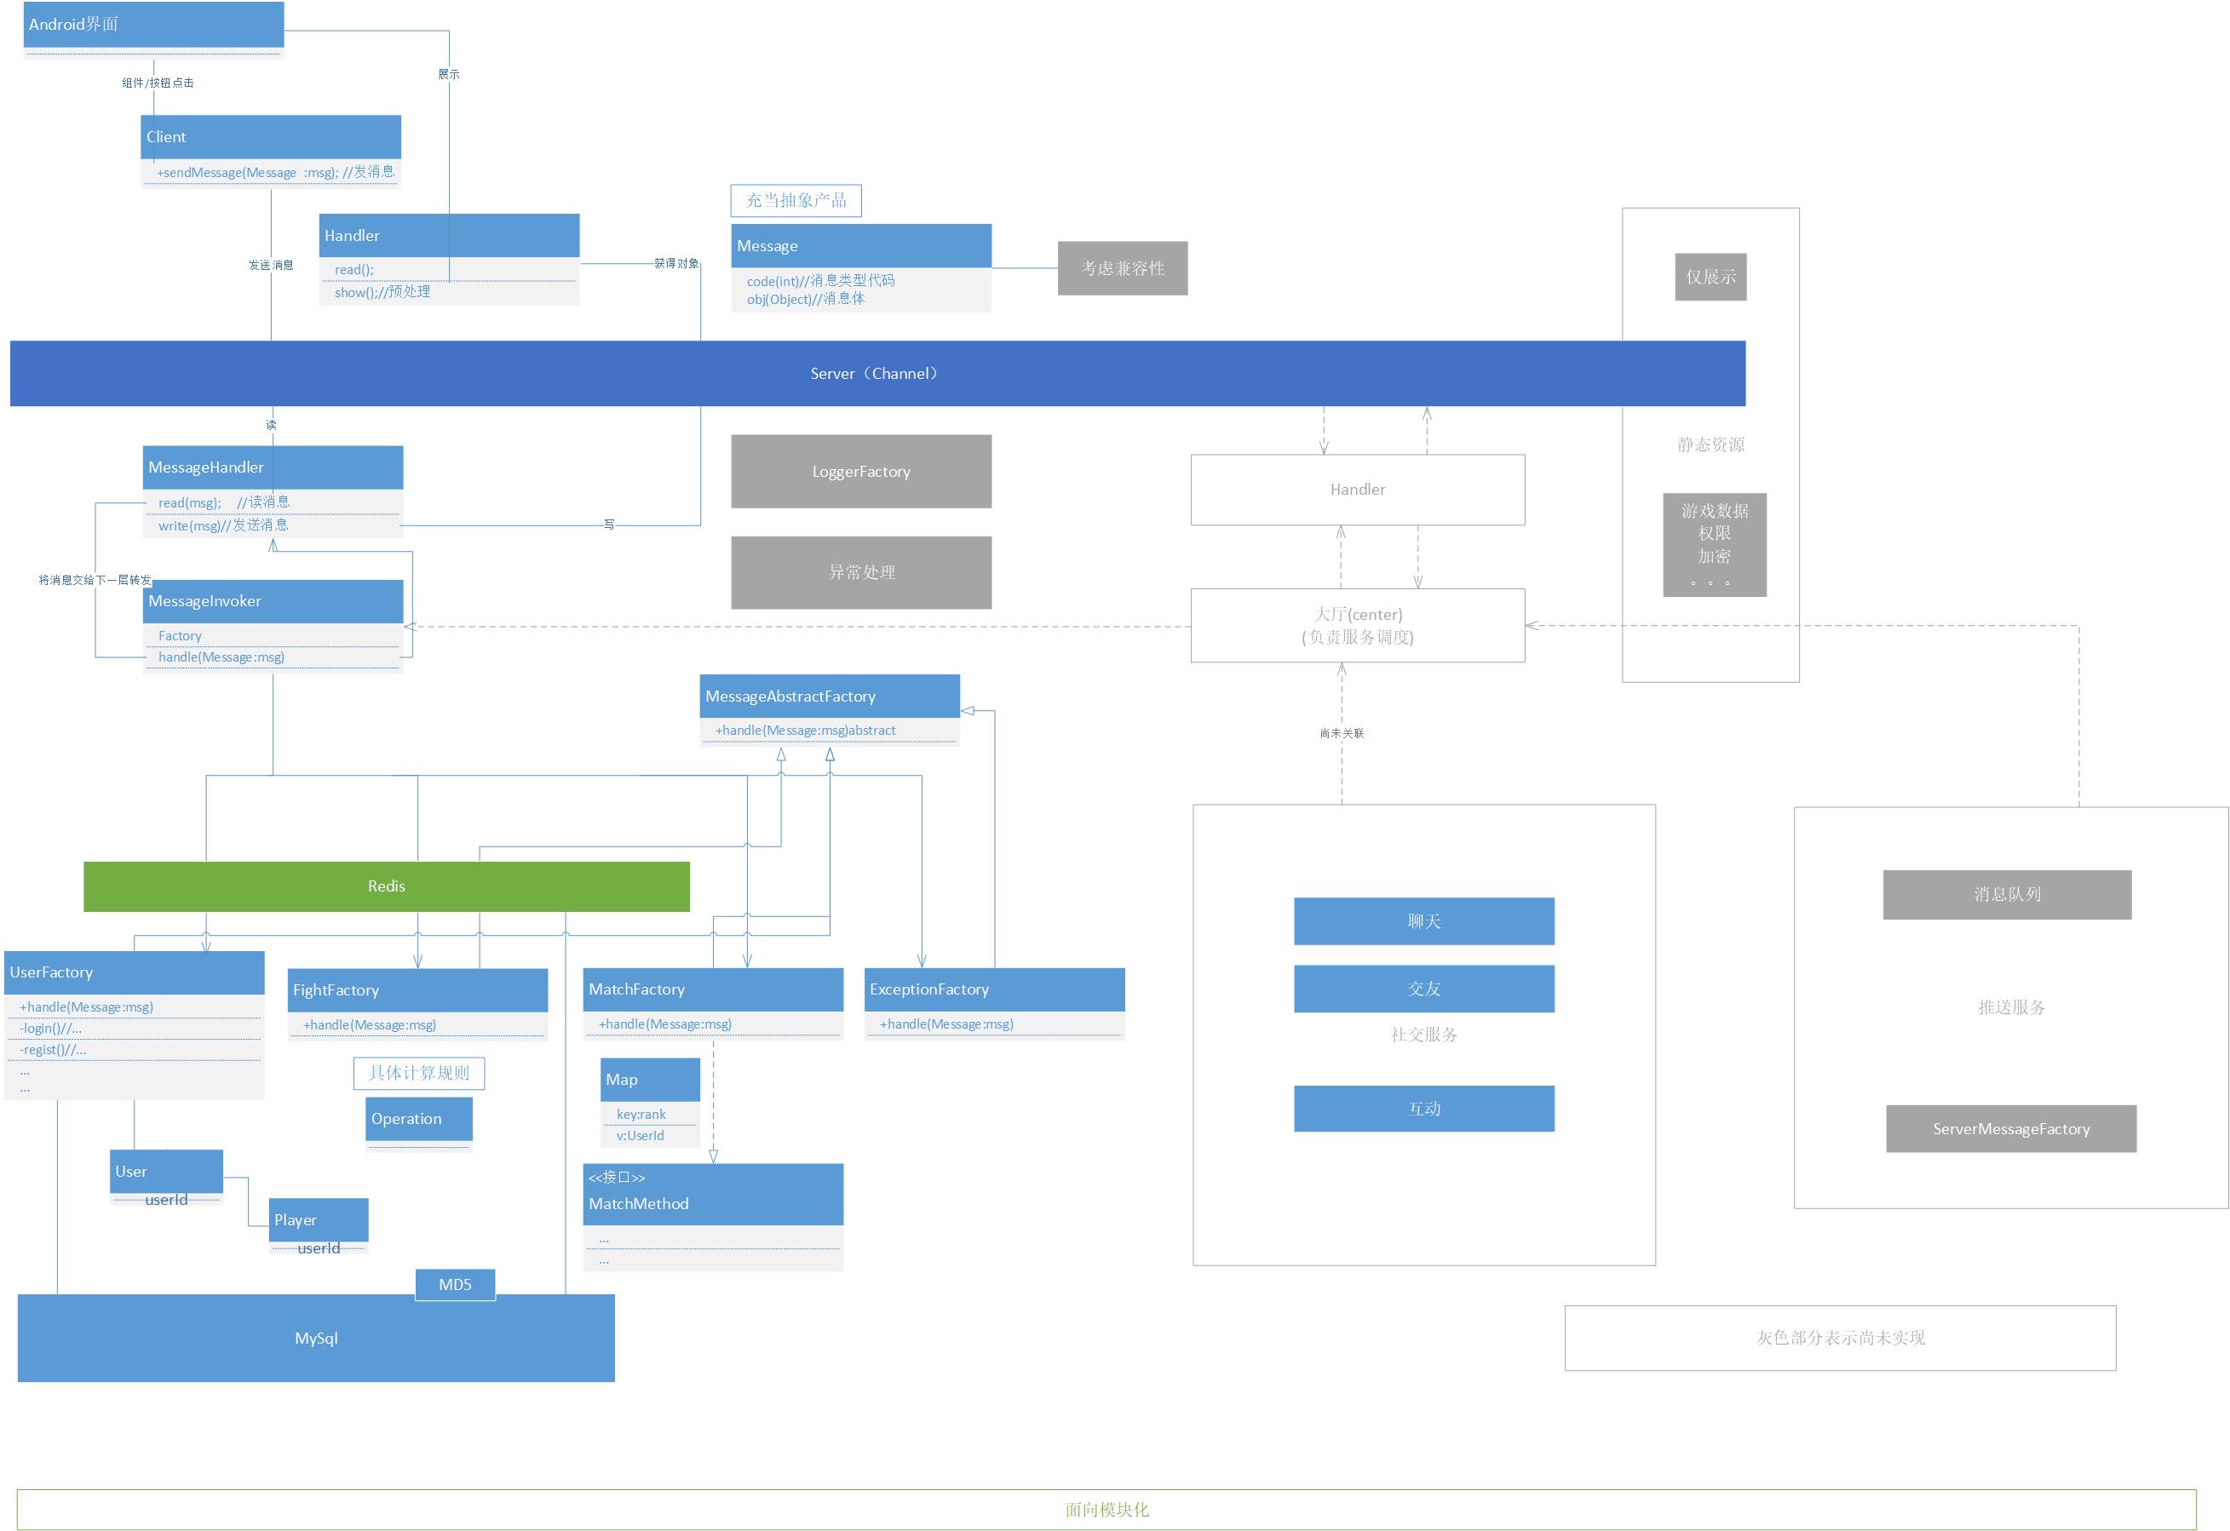Select the 聊天 service block
The image size is (2230, 1531).
[1423, 921]
